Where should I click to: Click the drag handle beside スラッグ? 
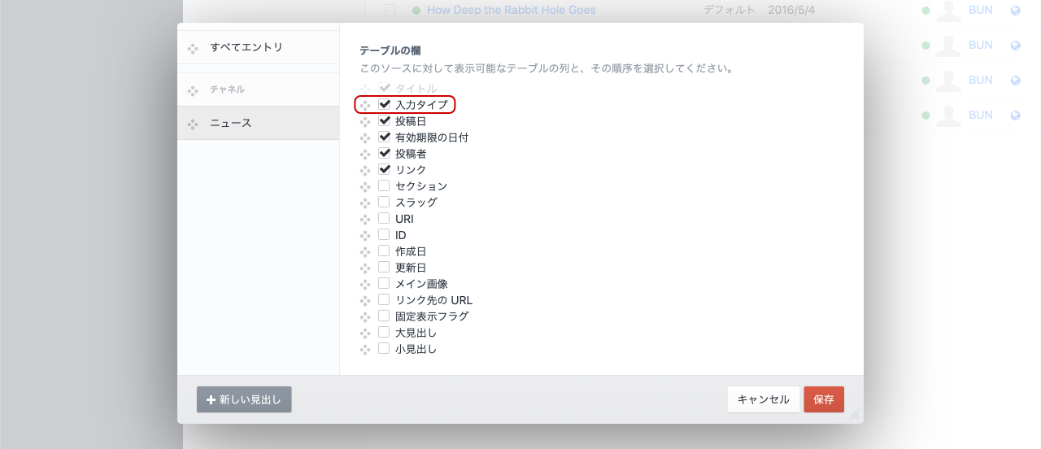365,203
